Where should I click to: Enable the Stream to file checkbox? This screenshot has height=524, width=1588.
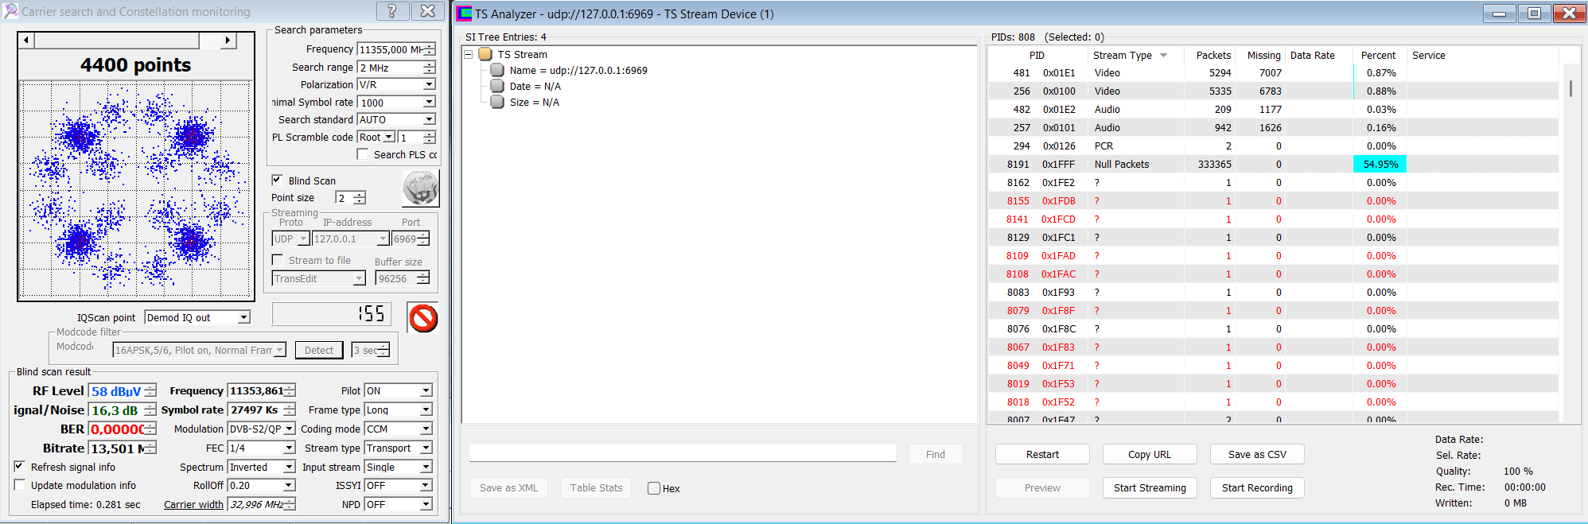pos(277,260)
